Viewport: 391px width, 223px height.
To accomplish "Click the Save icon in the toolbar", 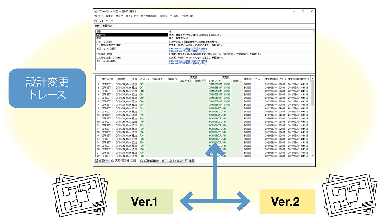I will coord(96,21).
